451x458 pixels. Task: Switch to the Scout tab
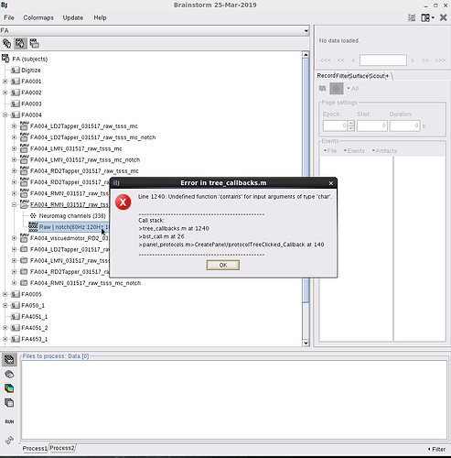(x=377, y=76)
